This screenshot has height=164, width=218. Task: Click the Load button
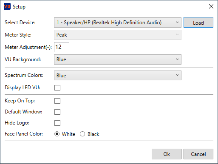[198, 23]
